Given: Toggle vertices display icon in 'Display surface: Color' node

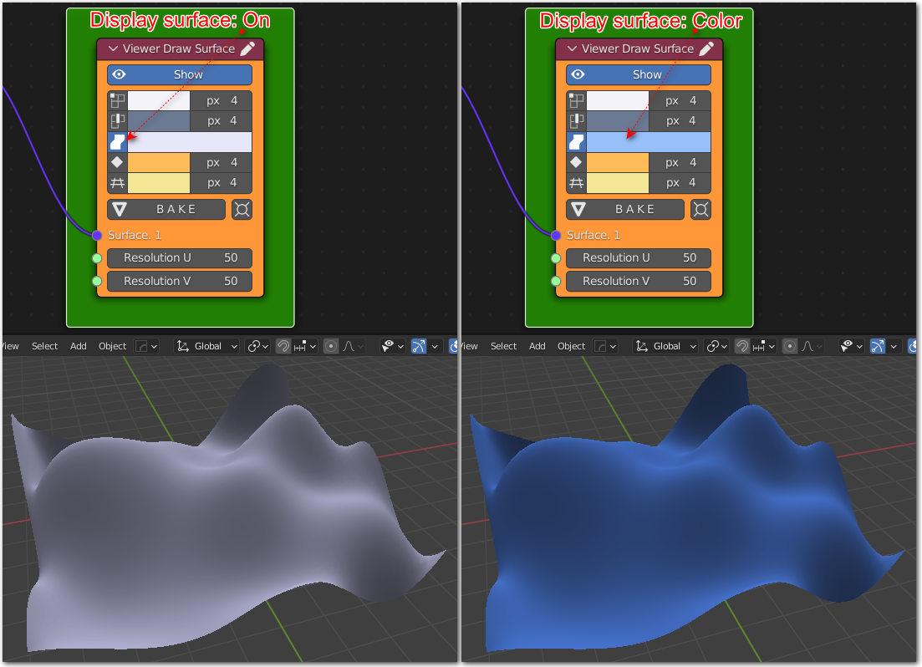Looking at the screenshot, I should (x=576, y=100).
